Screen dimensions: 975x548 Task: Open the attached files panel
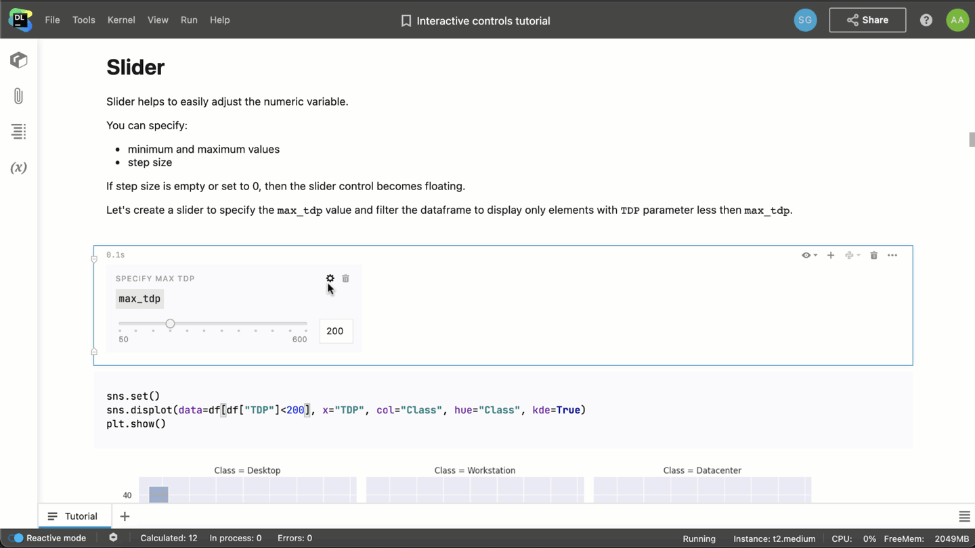pos(18,96)
